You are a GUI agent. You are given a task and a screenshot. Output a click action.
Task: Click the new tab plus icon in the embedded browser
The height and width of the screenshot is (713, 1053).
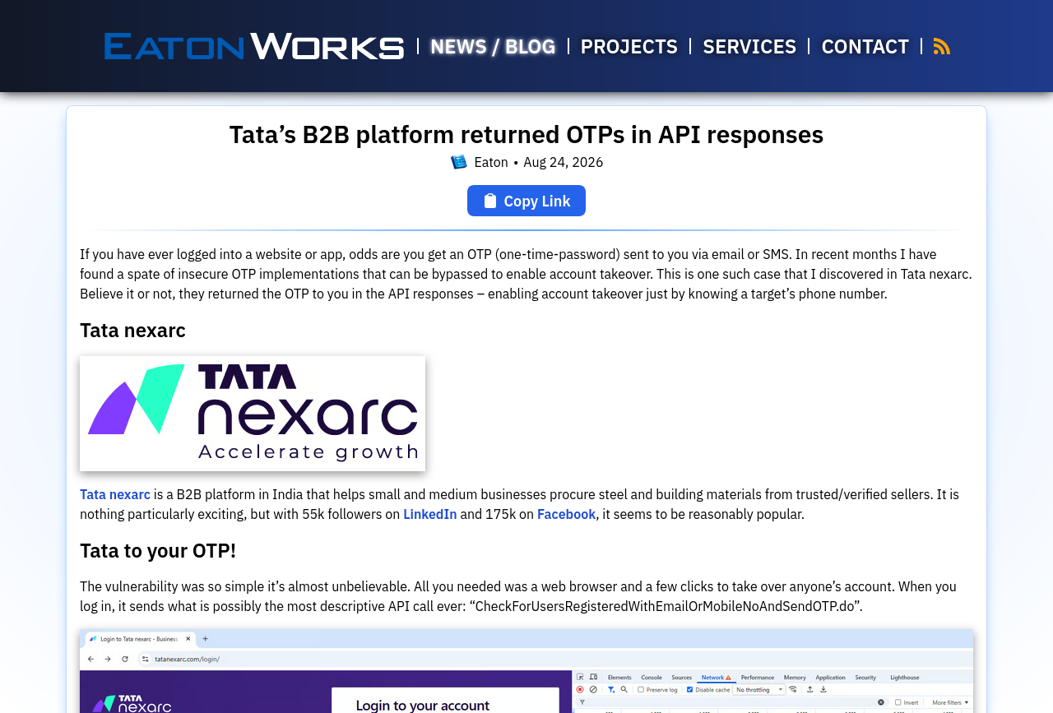(205, 637)
